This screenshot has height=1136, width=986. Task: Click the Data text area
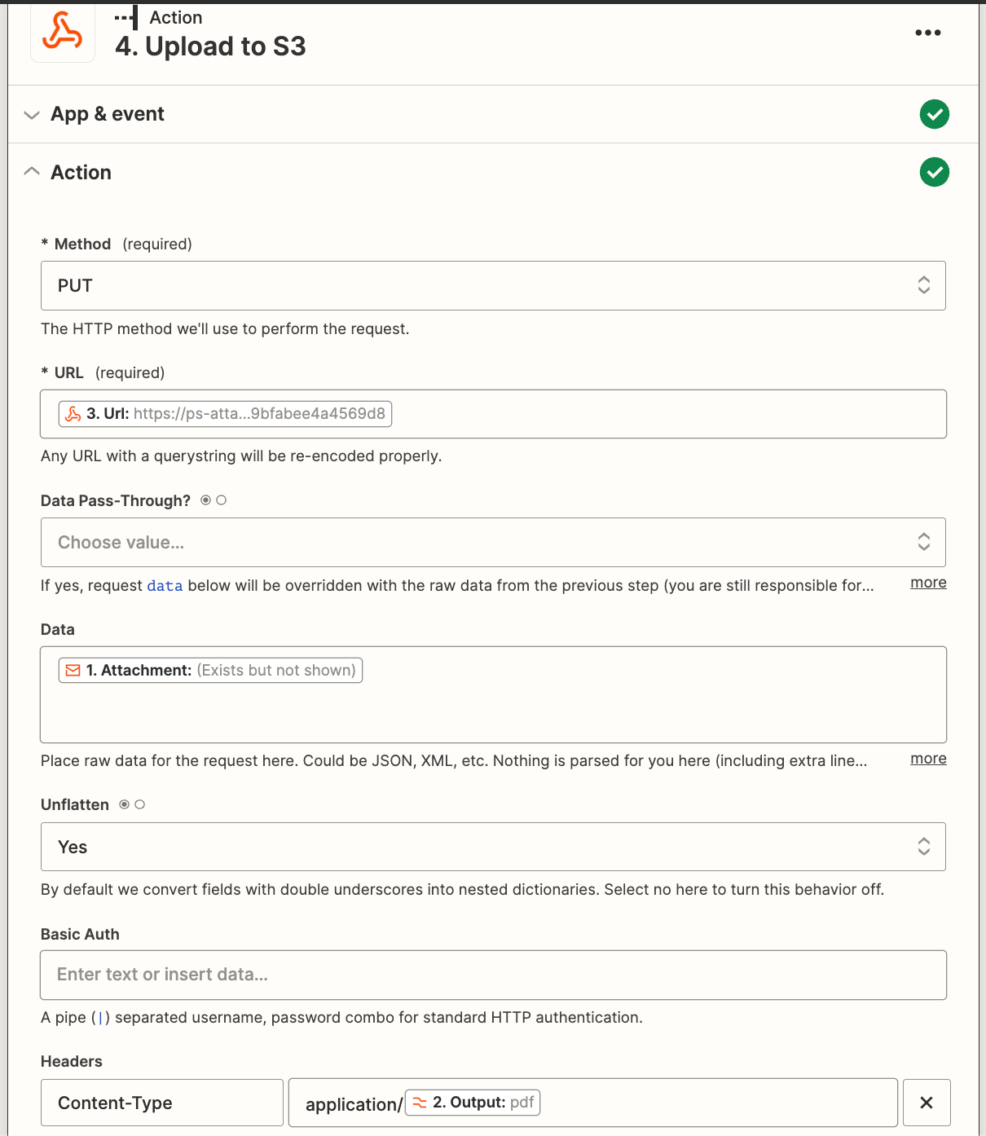[x=493, y=694]
